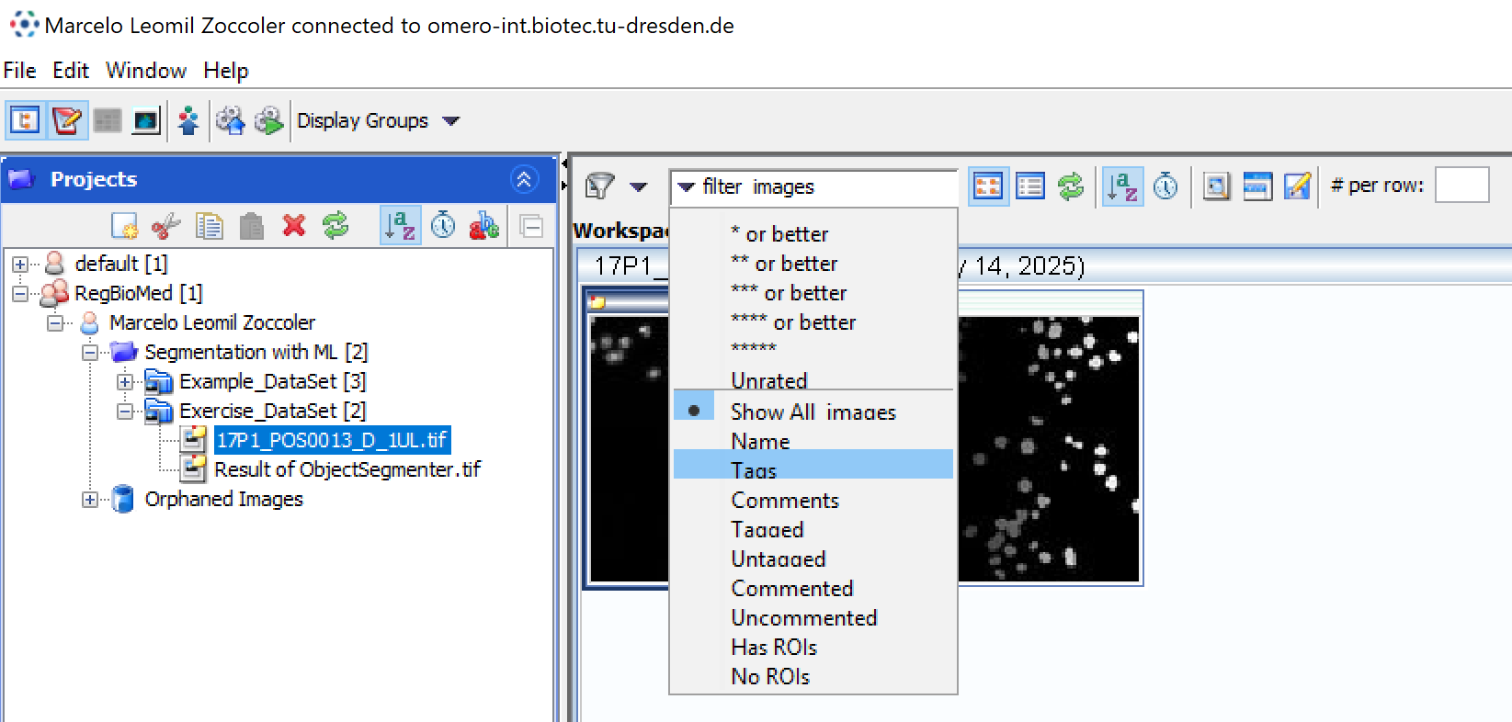Click the run script gears icon
This screenshot has width=1512, height=722.
pyautogui.click(x=268, y=120)
